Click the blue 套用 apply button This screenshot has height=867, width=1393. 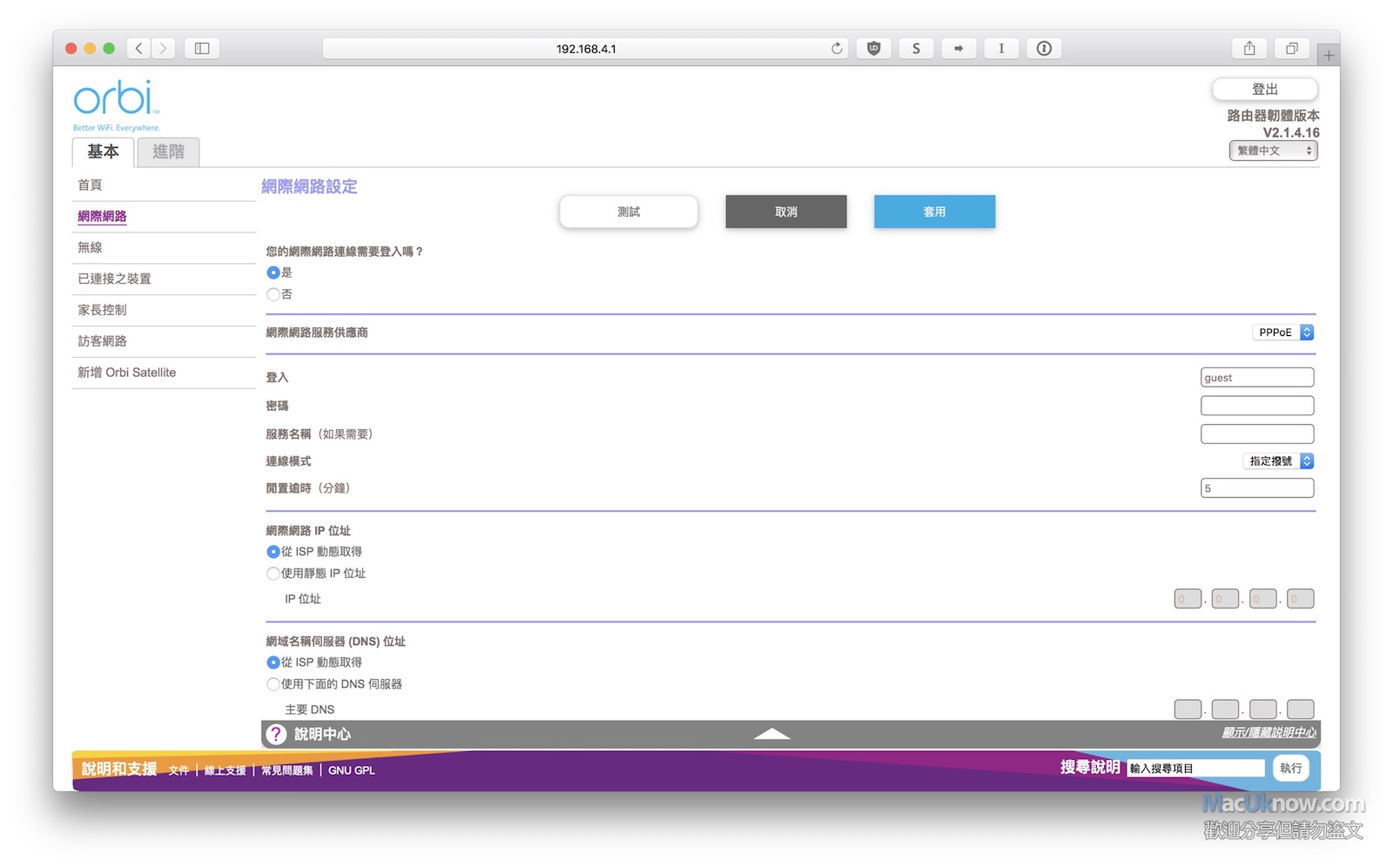click(x=934, y=212)
